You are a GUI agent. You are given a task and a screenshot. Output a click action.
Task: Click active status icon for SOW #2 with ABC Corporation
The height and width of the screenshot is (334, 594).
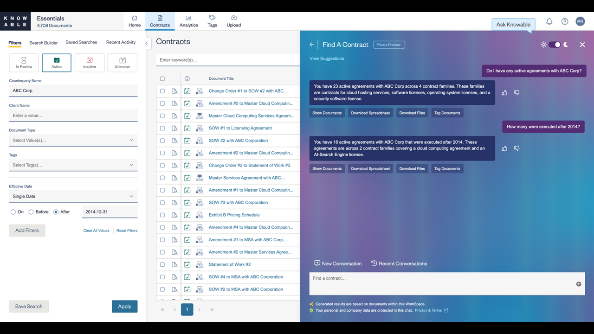click(187, 141)
